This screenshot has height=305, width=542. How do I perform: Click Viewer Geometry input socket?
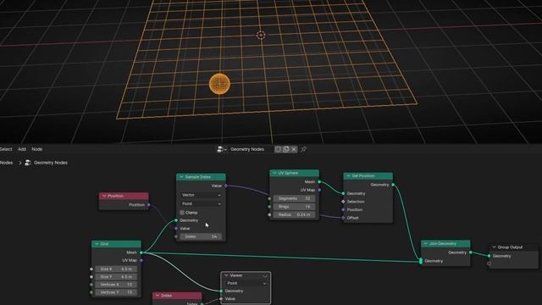click(x=221, y=291)
